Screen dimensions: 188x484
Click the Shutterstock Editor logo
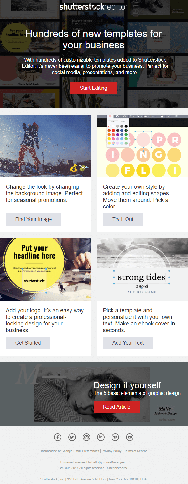pyautogui.click(x=94, y=7)
